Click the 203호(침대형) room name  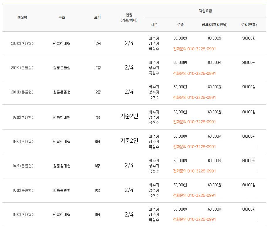22,43
